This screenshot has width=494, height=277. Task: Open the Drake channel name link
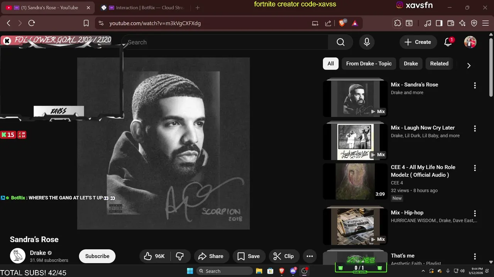38,253
